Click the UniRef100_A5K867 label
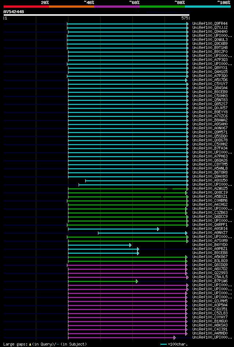The height and width of the screenshot is (347, 234). [210, 257]
